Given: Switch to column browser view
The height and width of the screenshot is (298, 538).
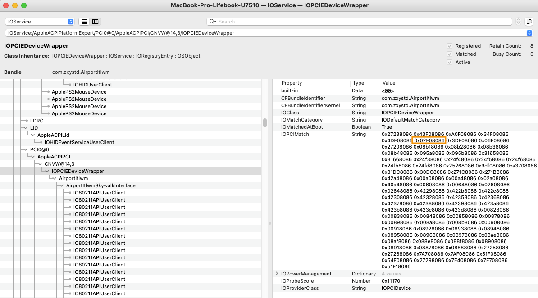Looking at the screenshot, I should 95,22.
